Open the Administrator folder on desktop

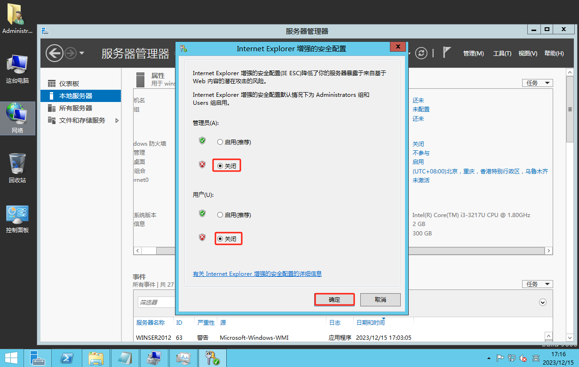(x=17, y=19)
